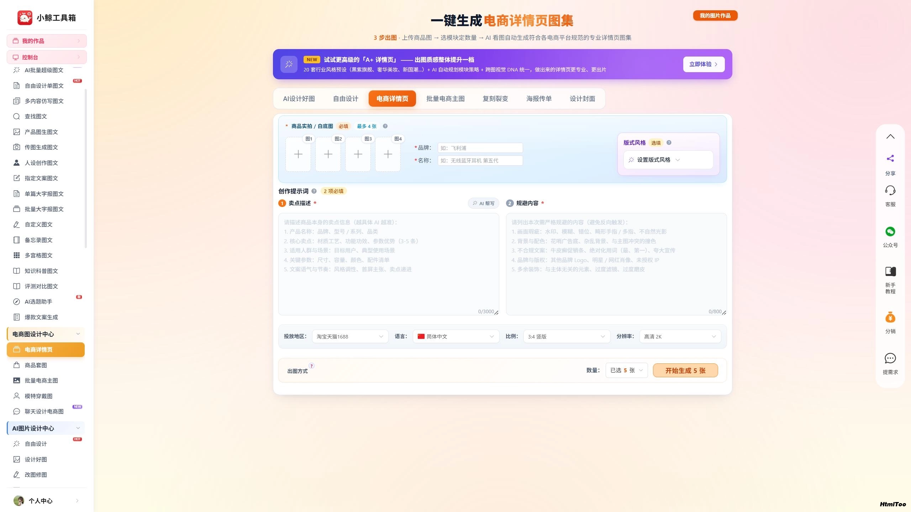Click the 图1 upload slot
The height and width of the screenshot is (512, 911).
[x=298, y=154]
